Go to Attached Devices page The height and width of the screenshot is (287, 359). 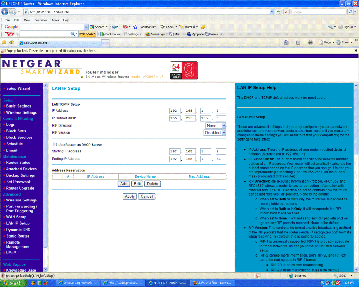tap(21, 169)
